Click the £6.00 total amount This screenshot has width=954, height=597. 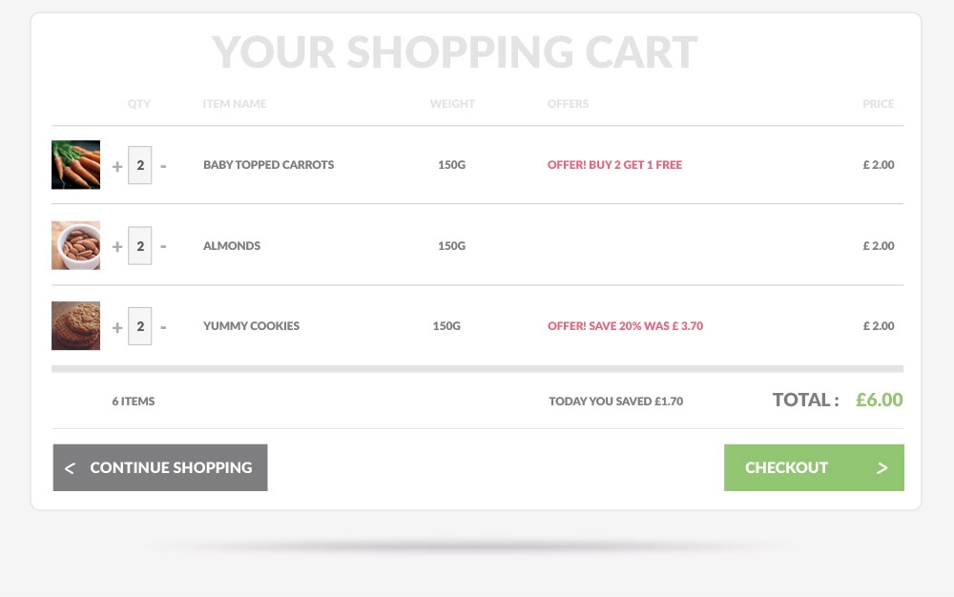(880, 400)
